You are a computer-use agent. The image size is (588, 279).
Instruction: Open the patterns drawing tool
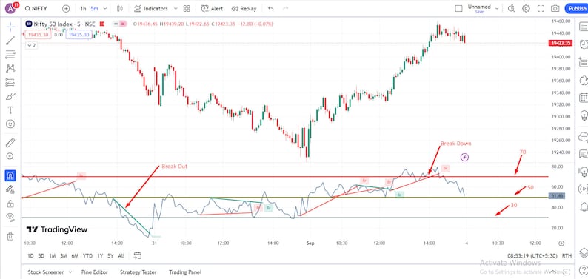pyautogui.click(x=10, y=68)
